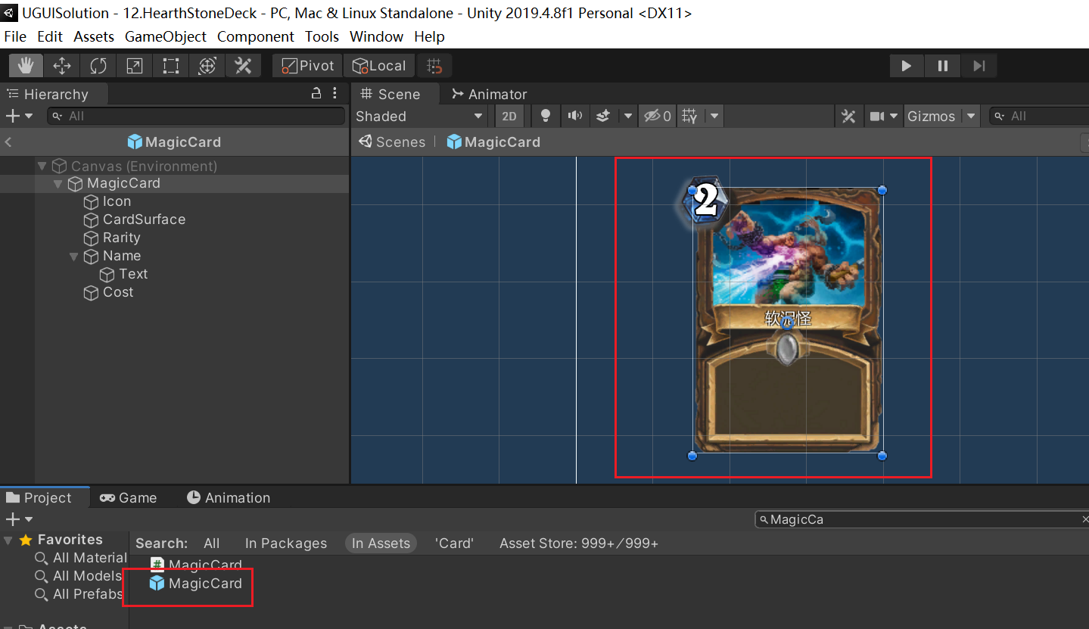Select Icon object in Hierarchy
1089x629 pixels.
tap(107, 201)
